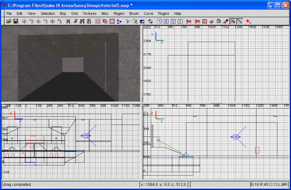Flip selection along the Z axis
This screenshot has height=190, width=291.
pyautogui.click(x=53, y=21)
